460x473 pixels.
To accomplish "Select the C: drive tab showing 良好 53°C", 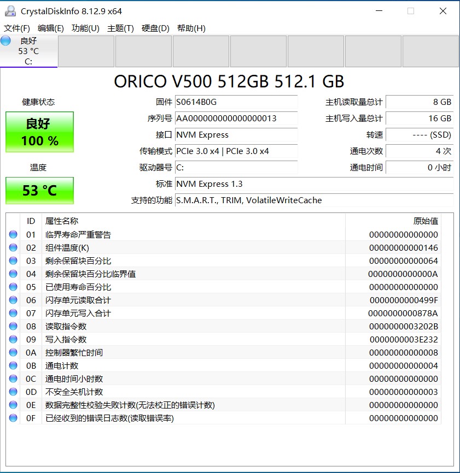I will (x=28, y=51).
